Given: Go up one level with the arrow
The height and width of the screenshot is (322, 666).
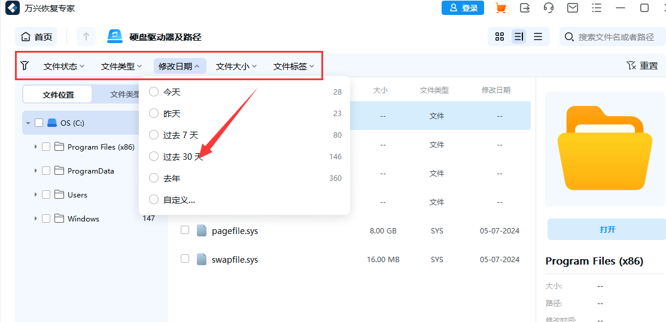Looking at the screenshot, I should (x=86, y=37).
